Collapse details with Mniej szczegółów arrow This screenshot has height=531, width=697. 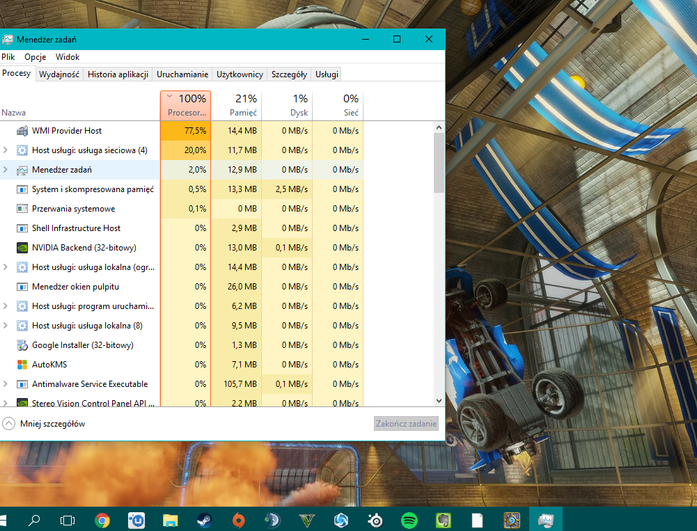(8, 423)
